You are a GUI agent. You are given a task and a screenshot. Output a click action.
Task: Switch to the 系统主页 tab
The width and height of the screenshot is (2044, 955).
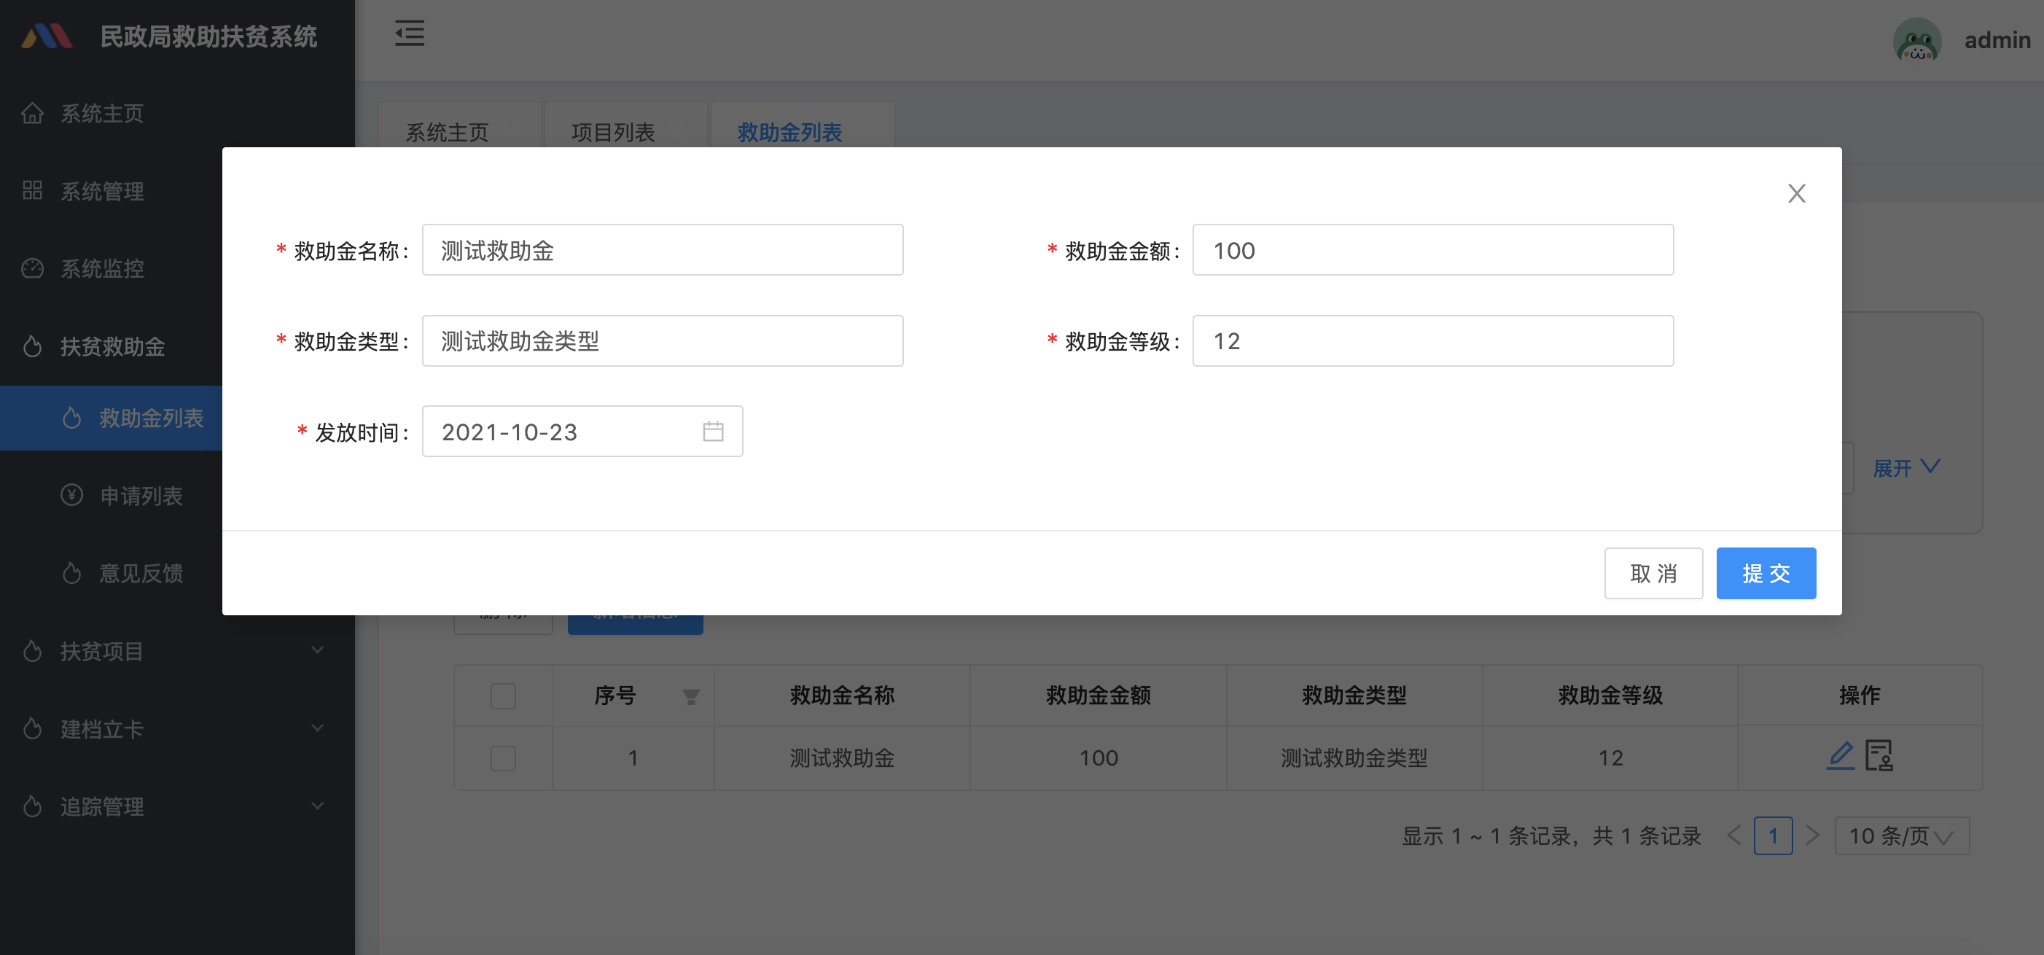point(447,132)
